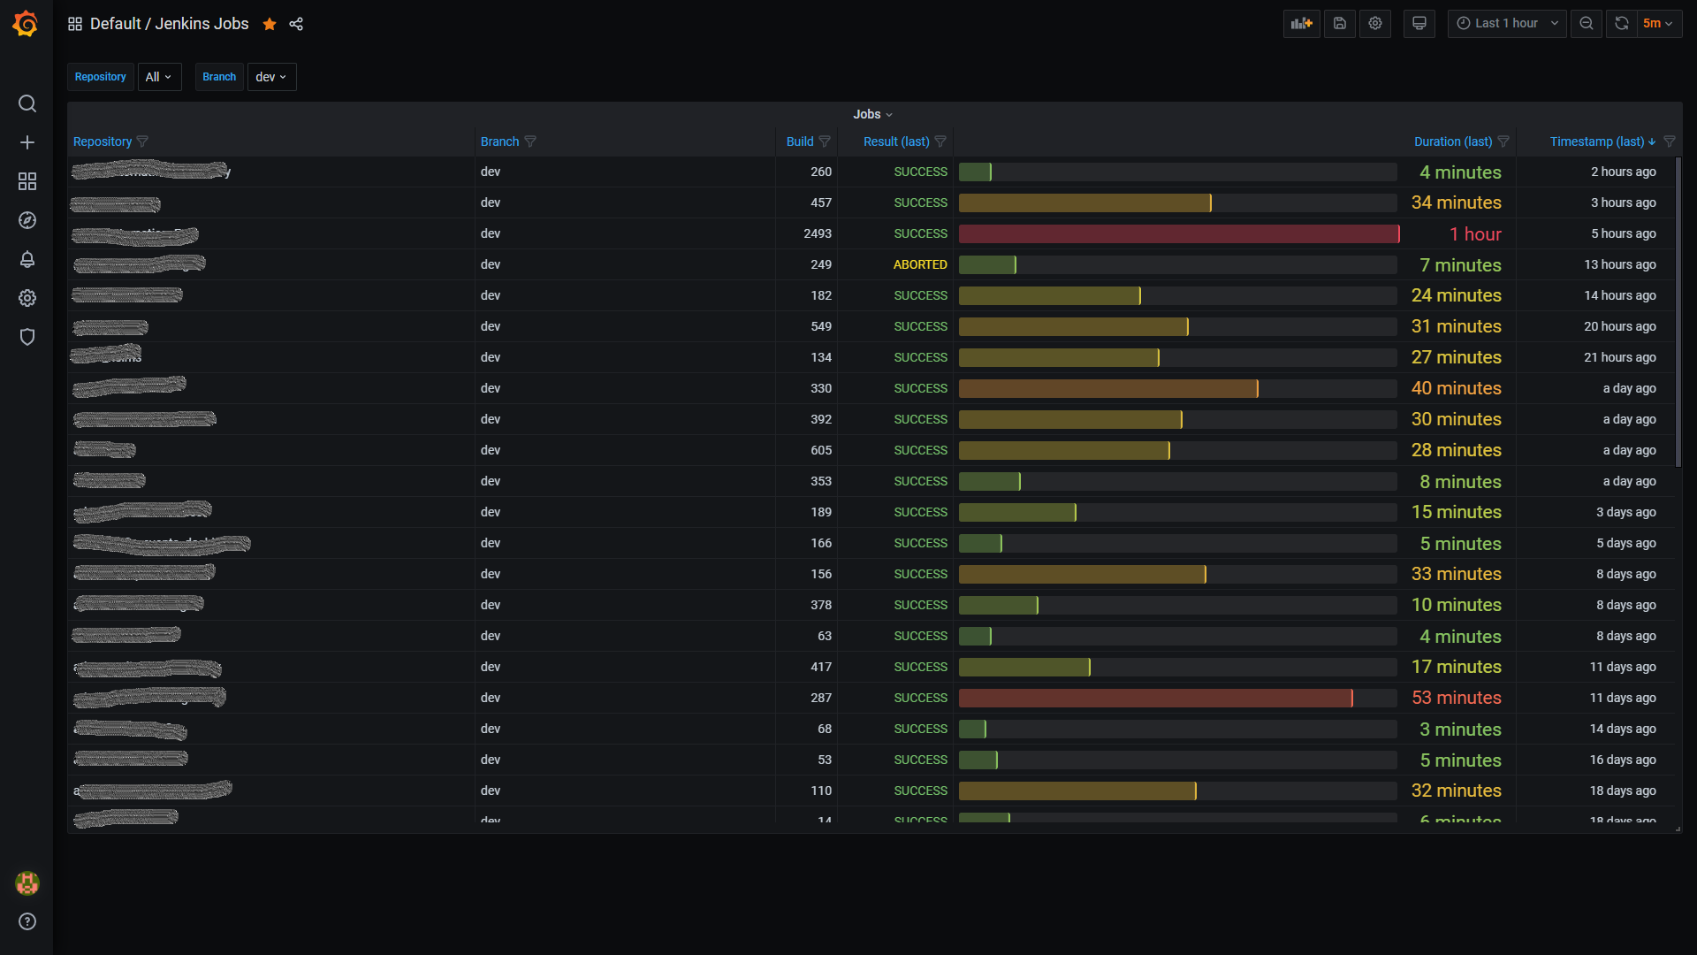Filter the Repository column
The height and width of the screenshot is (955, 1697).
[142, 141]
